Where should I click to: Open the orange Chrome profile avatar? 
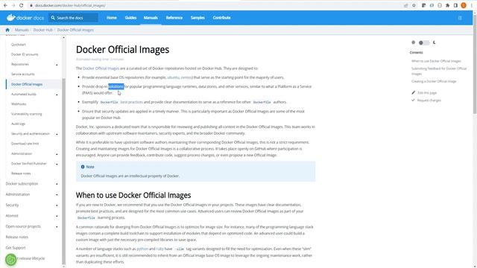tap(464, 5)
